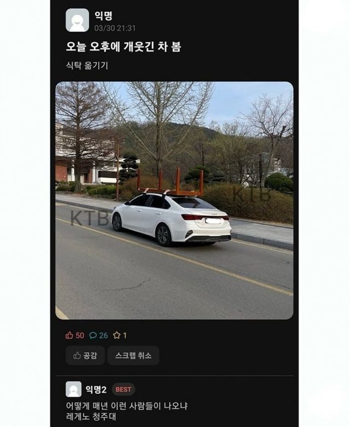Click the thumbs-up icon inside 공감 button
Screen dimensions: 350x427
77,355
